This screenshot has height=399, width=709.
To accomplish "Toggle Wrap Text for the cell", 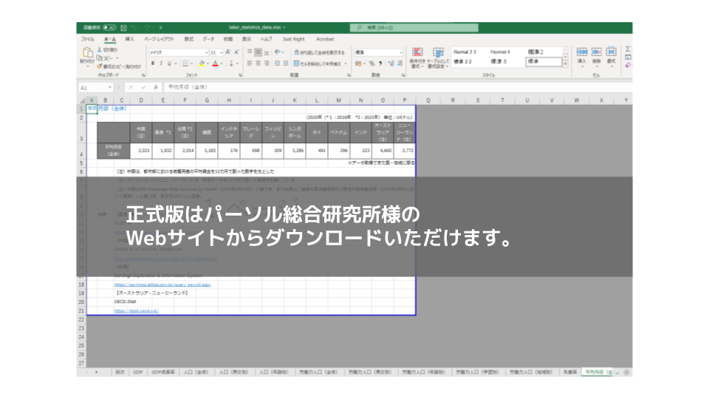I will (318, 52).
